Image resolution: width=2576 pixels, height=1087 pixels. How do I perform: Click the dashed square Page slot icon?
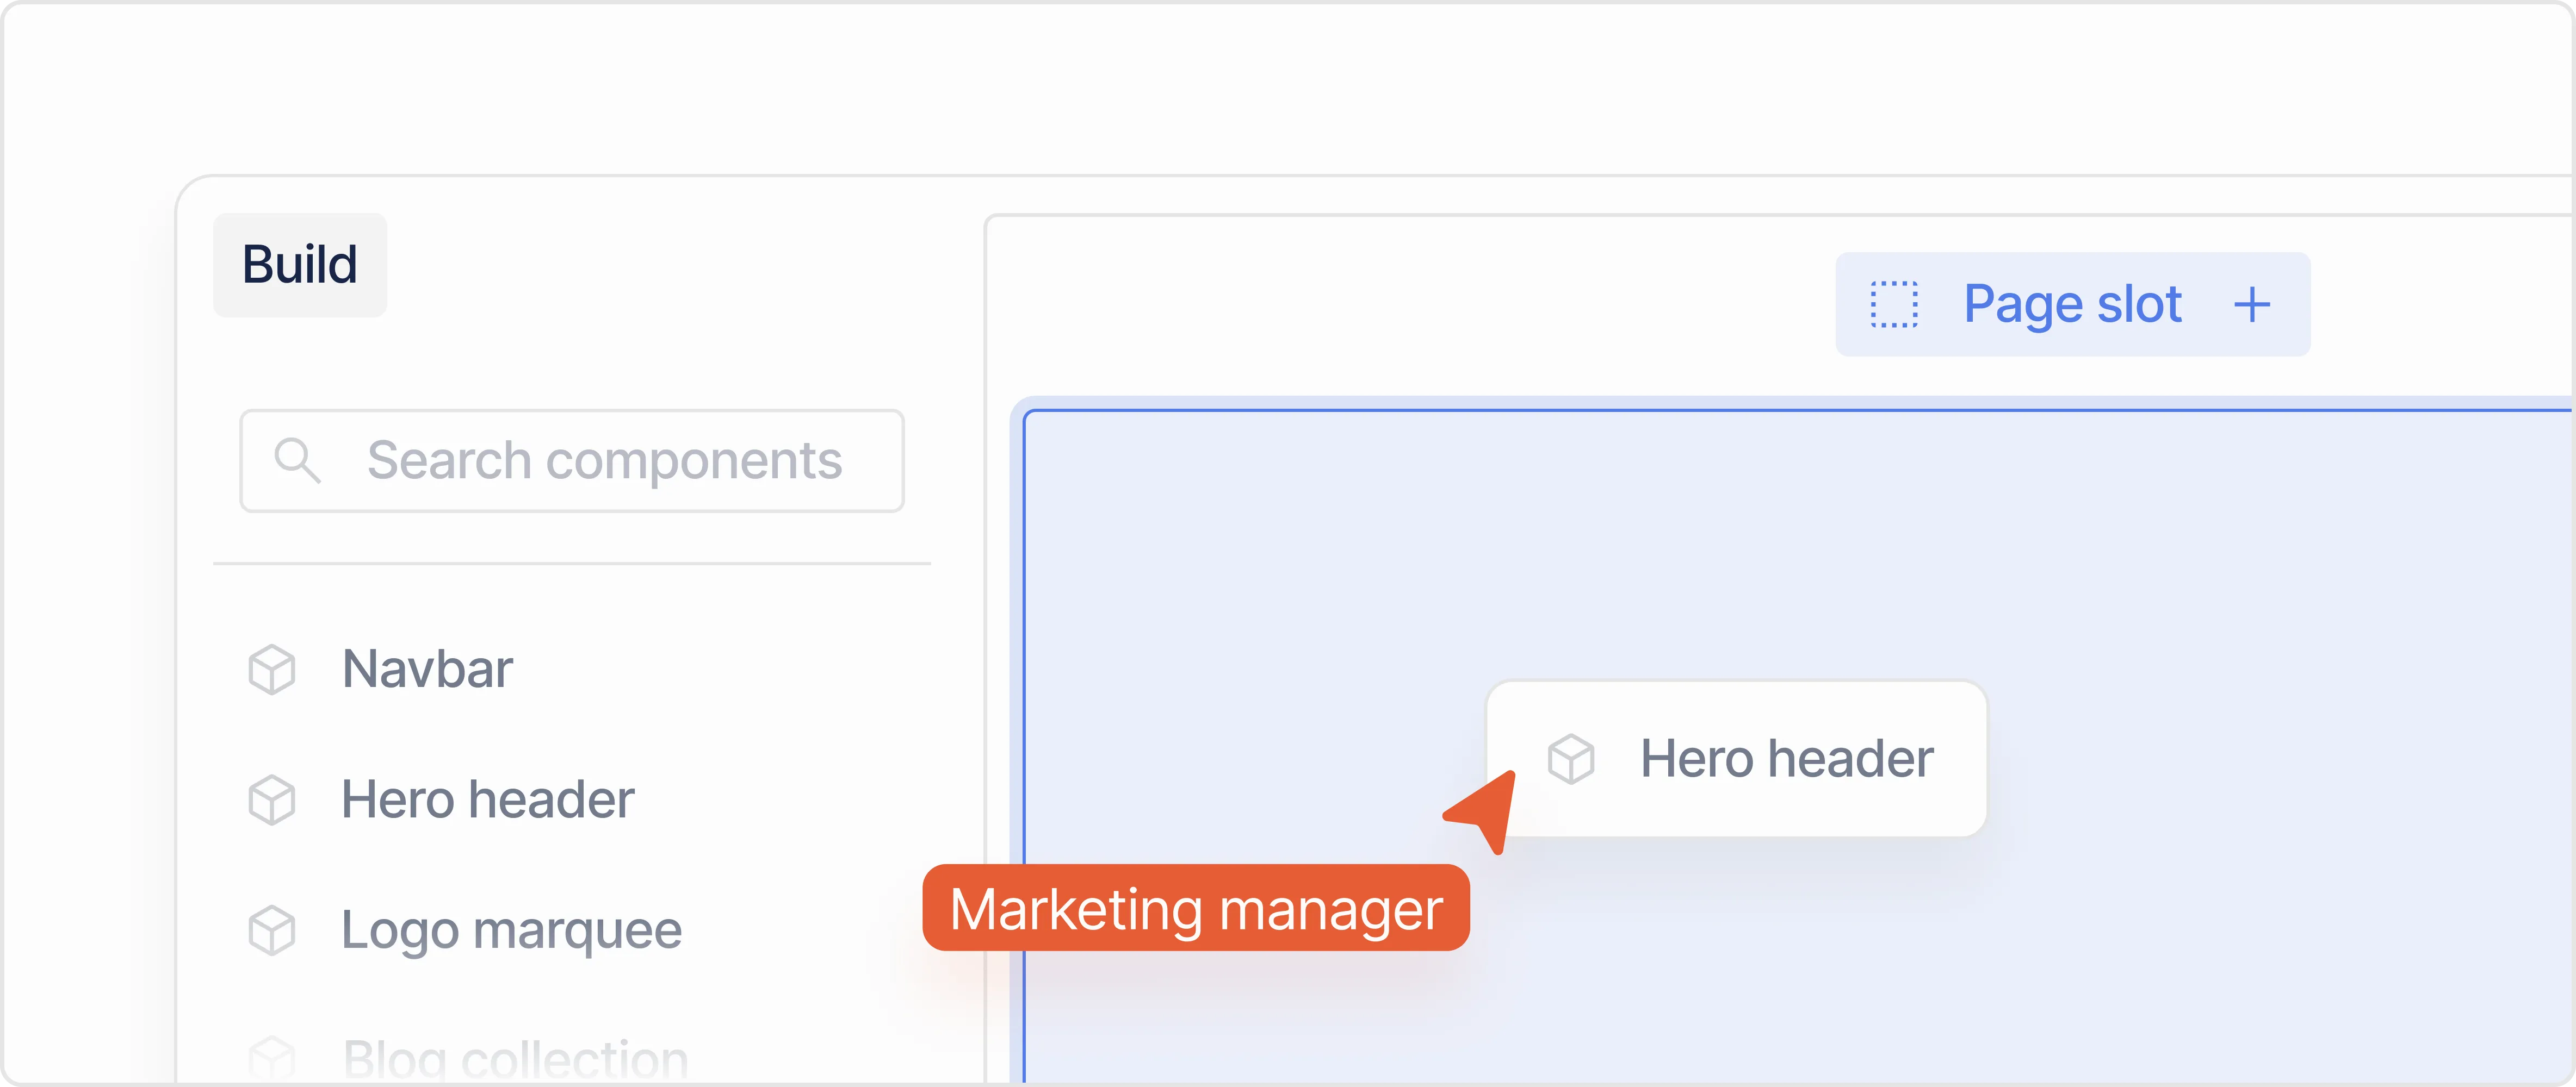(1894, 305)
